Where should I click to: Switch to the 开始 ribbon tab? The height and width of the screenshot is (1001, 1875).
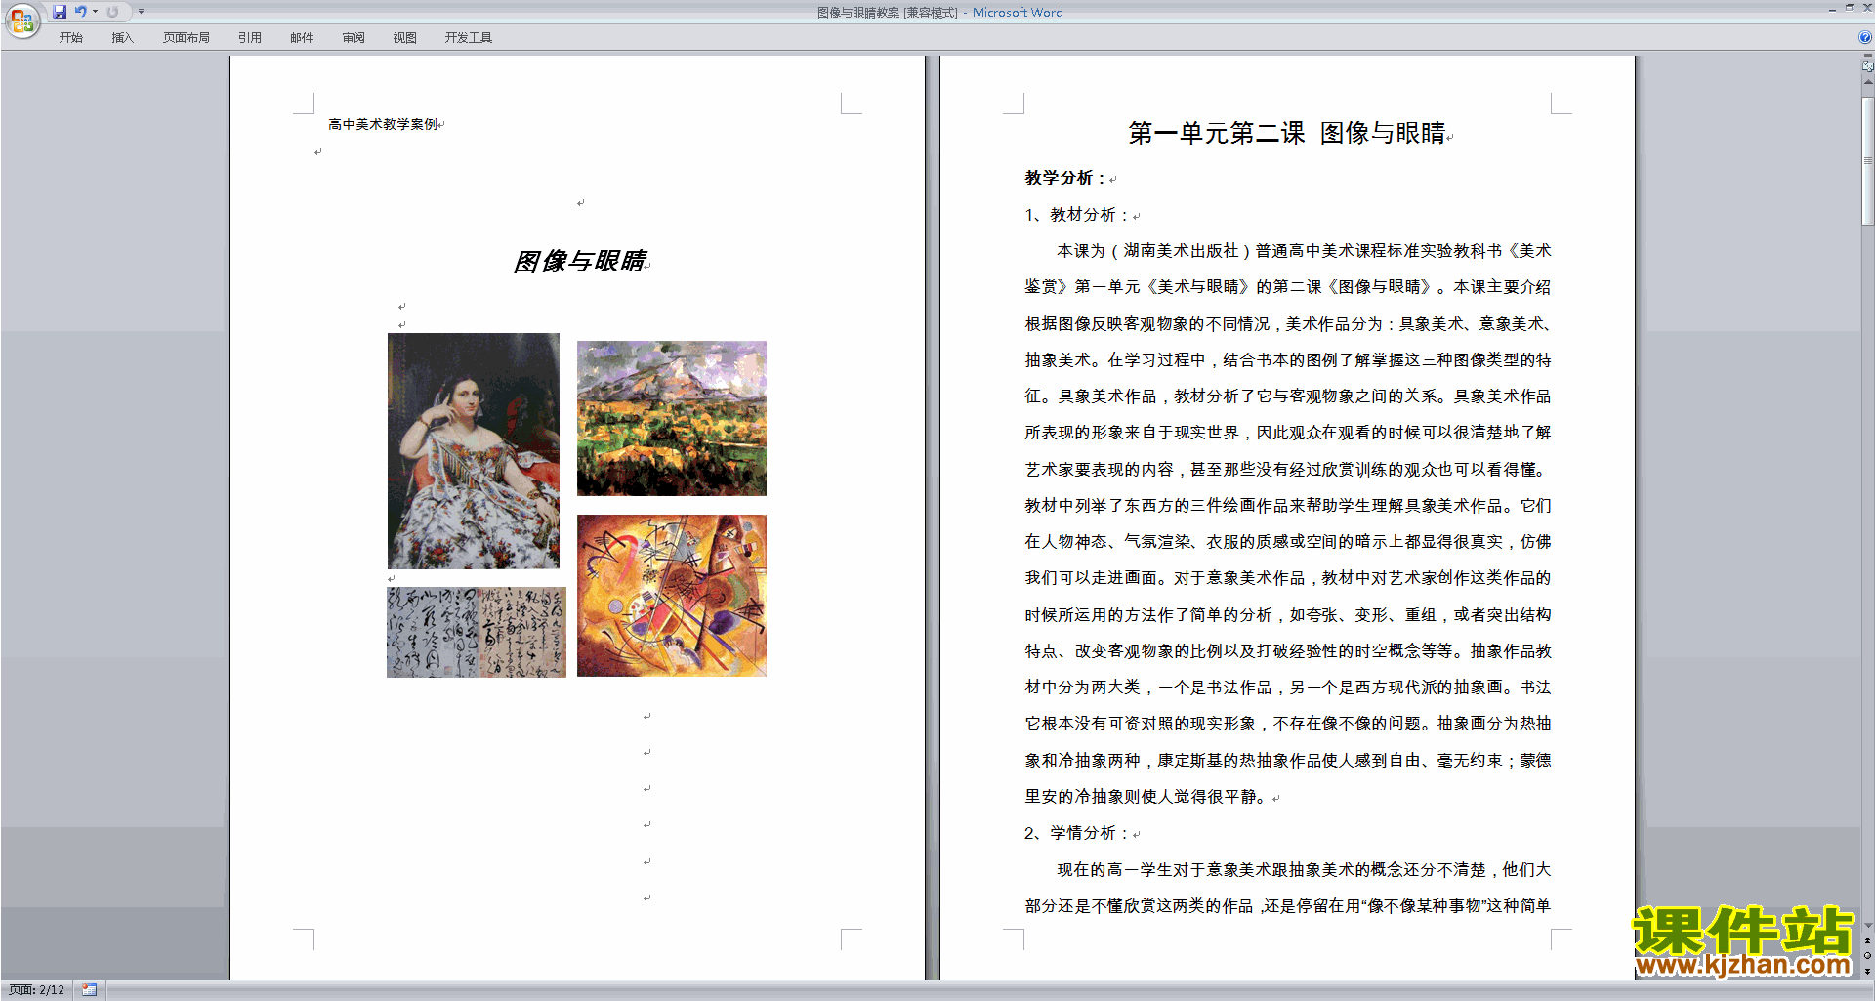71,38
